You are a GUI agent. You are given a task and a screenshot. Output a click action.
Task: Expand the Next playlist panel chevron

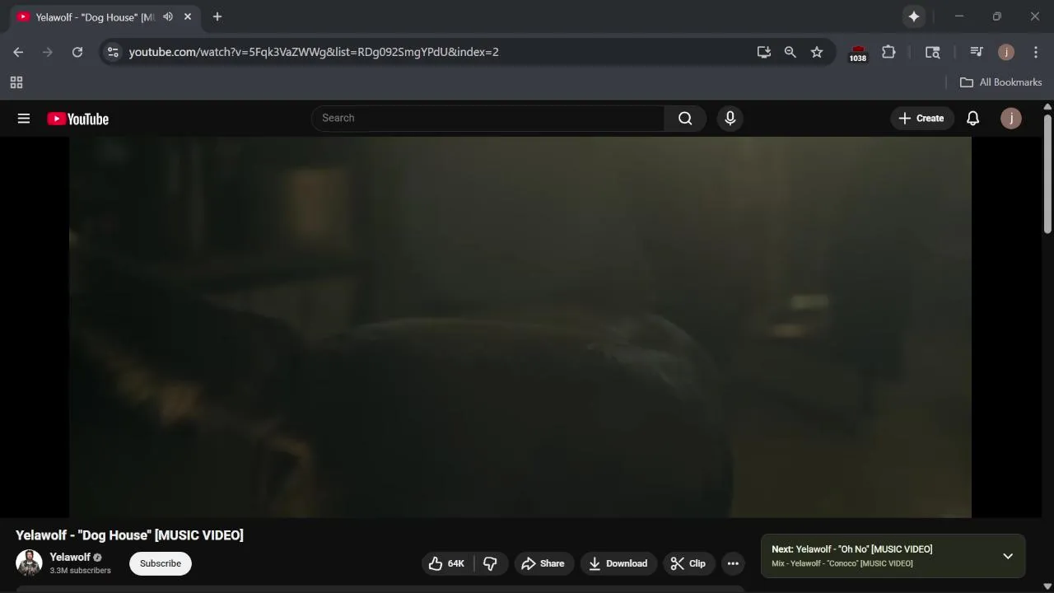tap(1008, 556)
